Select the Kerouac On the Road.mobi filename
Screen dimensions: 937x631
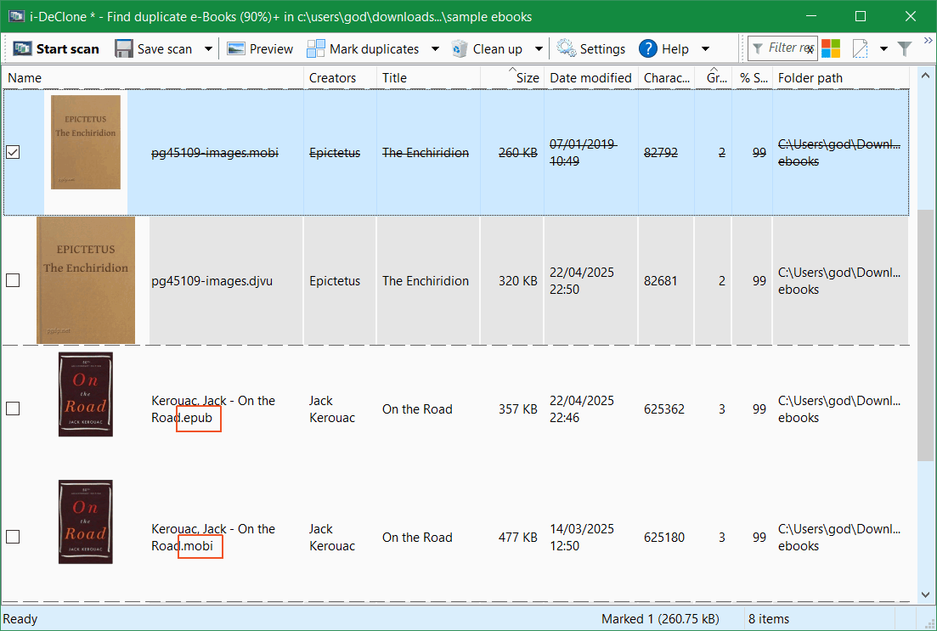click(x=213, y=538)
